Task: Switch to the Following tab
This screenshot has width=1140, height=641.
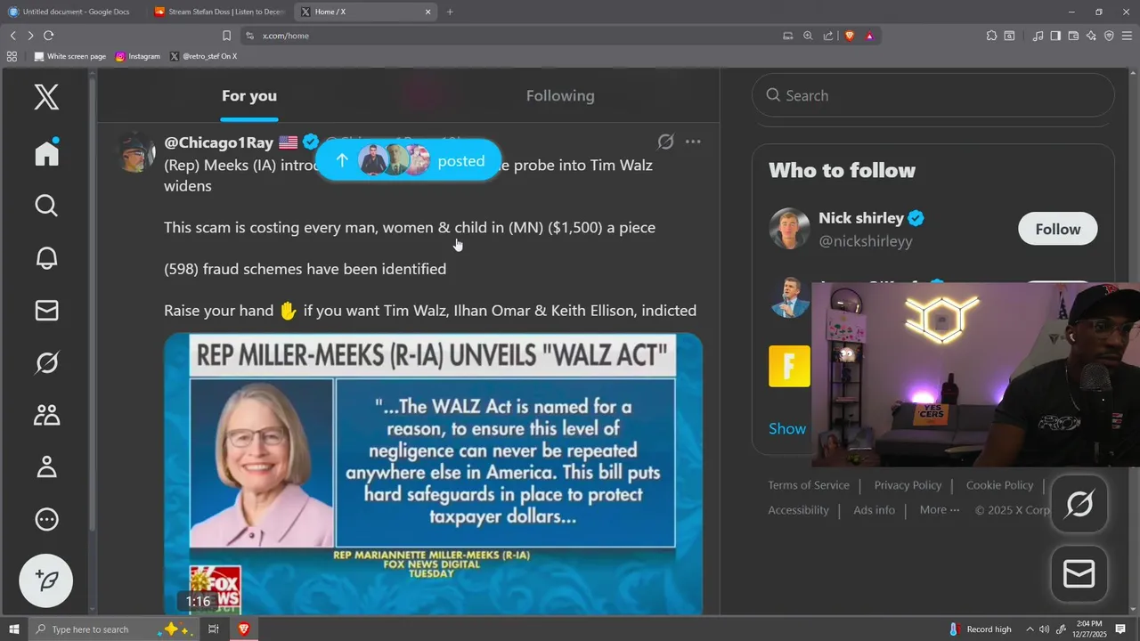Action: [560, 95]
